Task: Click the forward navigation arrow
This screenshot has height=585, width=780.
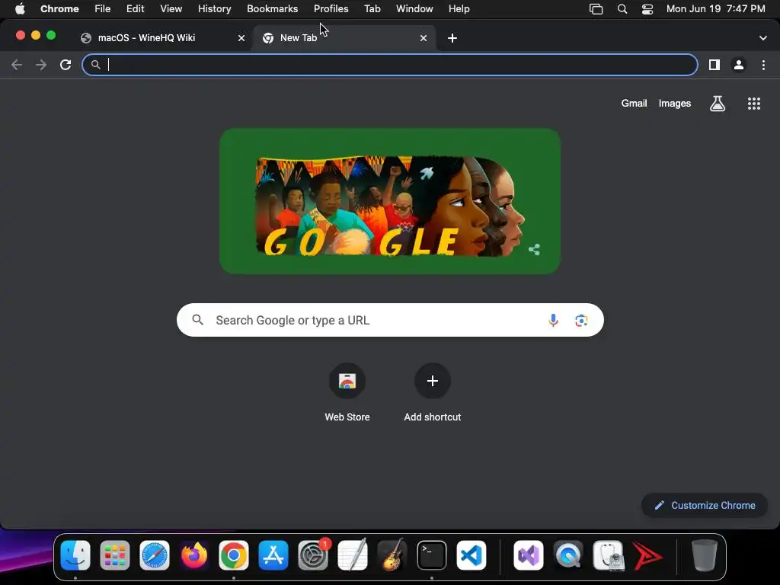Action: [x=41, y=65]
